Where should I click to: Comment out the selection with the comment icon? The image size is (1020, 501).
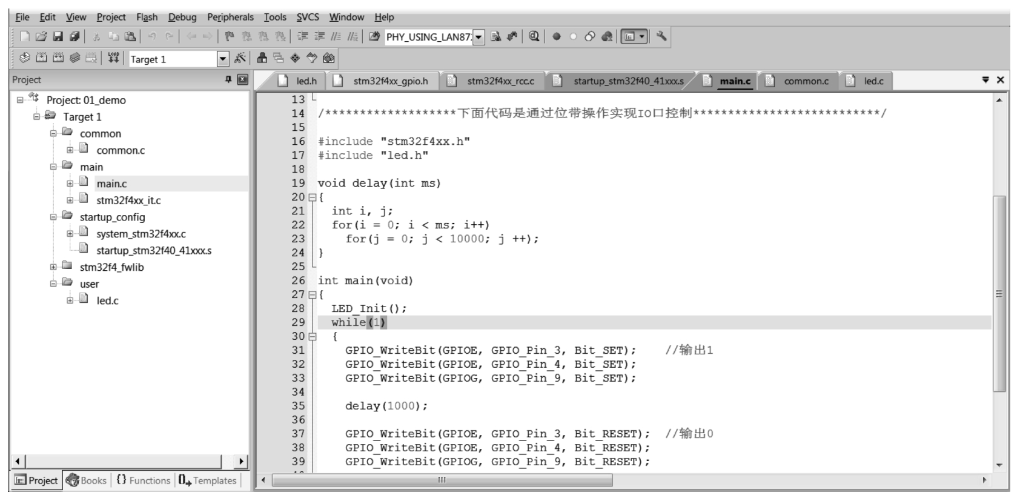point(336,36)
